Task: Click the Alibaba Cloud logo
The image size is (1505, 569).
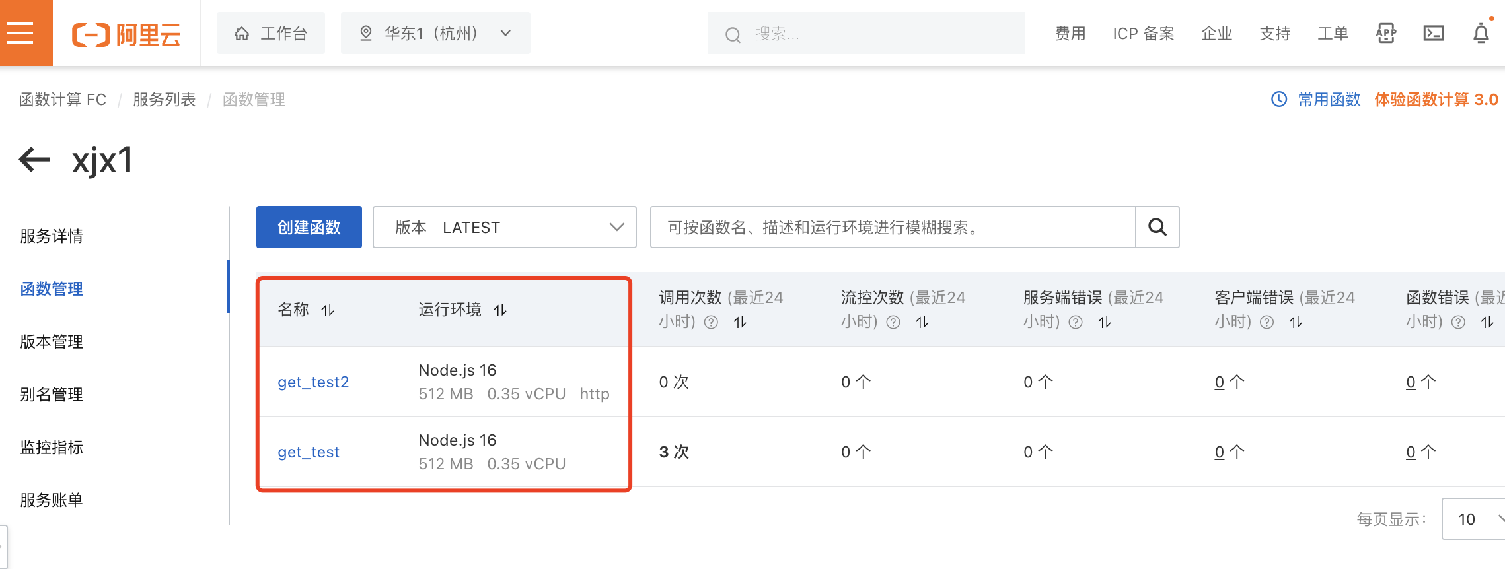Action: pyautogui.click(x=126, y=34)
